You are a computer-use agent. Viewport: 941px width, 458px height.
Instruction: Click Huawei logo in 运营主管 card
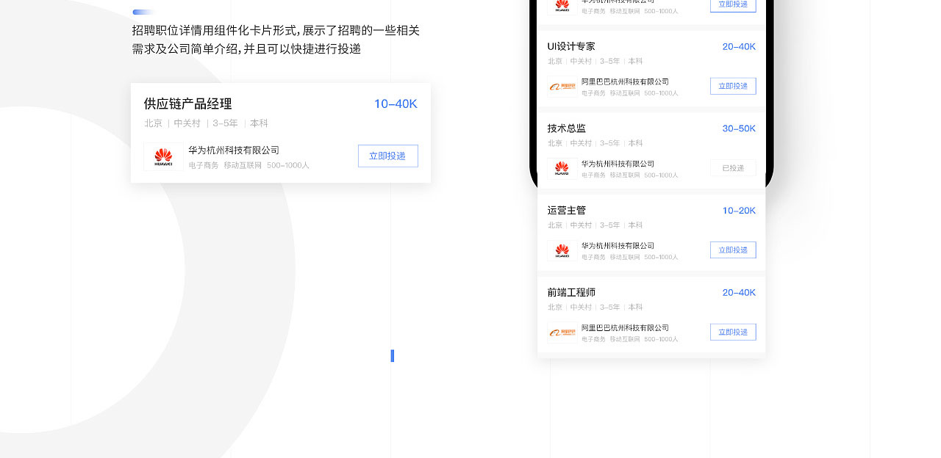(562, 250)
